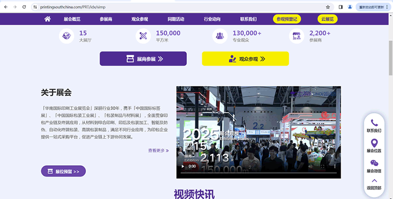Reload the page with the refresh icon
Screen dimensions: 393x199
pos(24,7)
